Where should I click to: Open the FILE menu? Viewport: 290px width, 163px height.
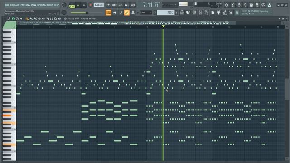7,5
